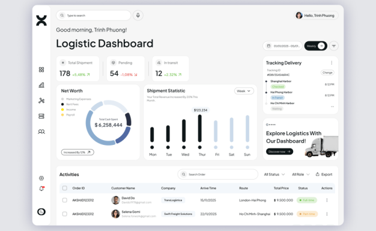Open settings gear in sidebar
Image resolution: width=376 pixels, height=231 pixels.
41,178
